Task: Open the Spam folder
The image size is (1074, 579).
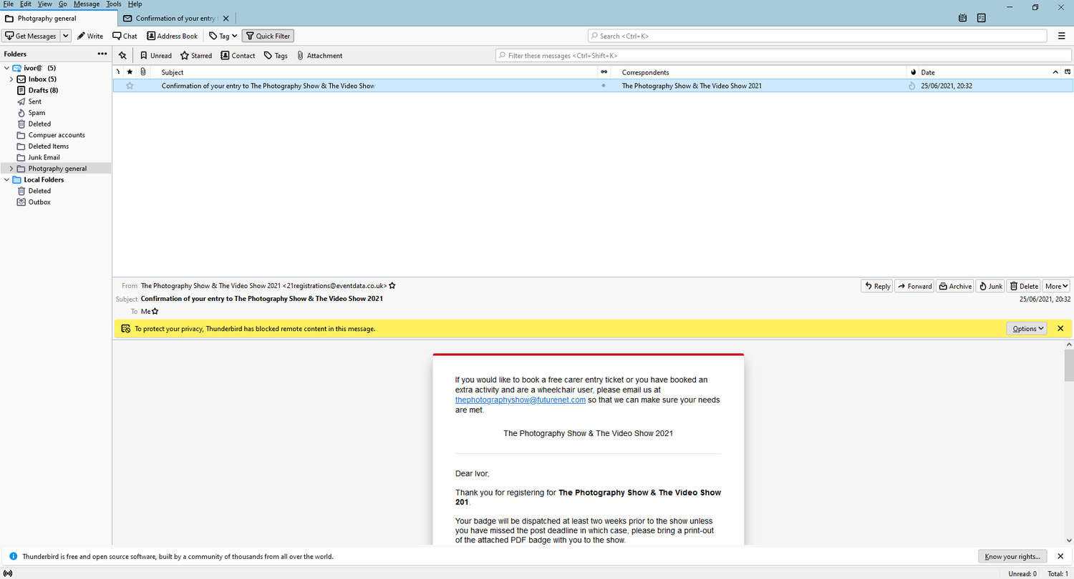Action: (x=37, y=113)
